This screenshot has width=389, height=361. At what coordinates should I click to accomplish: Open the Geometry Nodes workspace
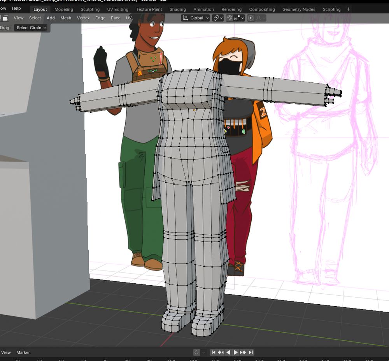coord(298,9)
